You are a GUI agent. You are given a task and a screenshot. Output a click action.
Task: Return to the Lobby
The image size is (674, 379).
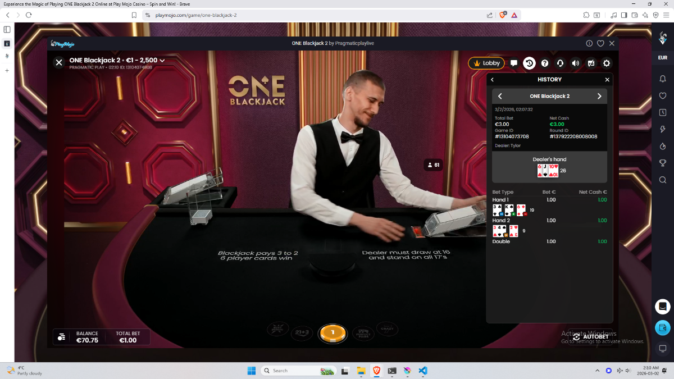tap(486, 63)
